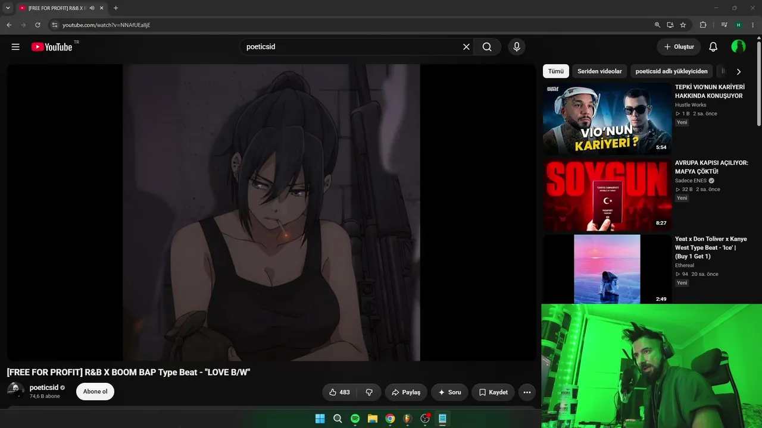The image size is (762, 428).
Task: Open Spotify from the taskbar
Action: pos(355,418)
